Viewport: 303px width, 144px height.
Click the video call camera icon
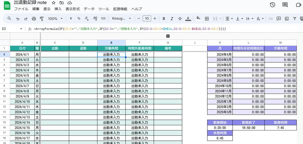tap(298, 5)
